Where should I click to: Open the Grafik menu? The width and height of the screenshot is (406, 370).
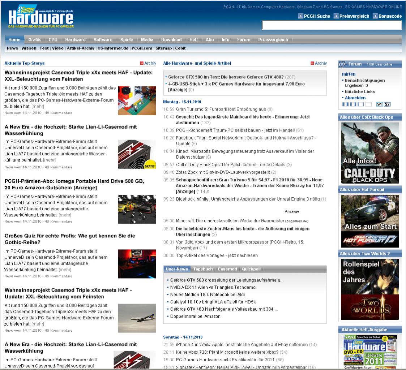[x=34, y=40]
